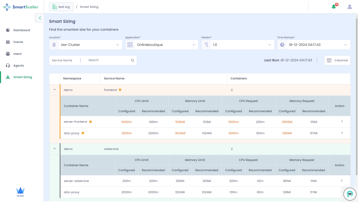Open Dashboard from the sidebar
The image size is (360, 205).
22,30
